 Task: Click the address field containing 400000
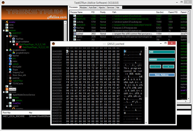[x=162, y=60]
